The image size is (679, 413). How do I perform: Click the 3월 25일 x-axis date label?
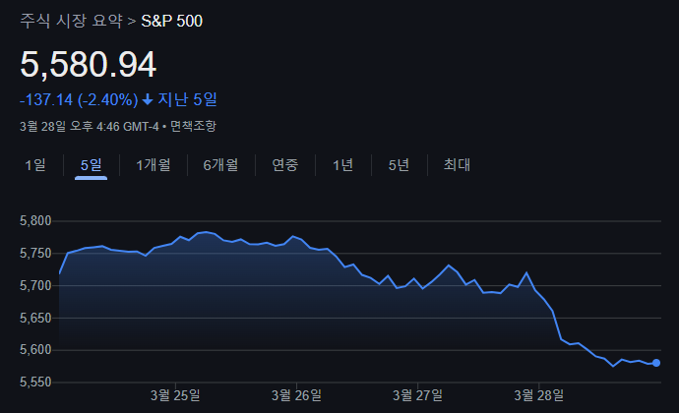[175, 395]
